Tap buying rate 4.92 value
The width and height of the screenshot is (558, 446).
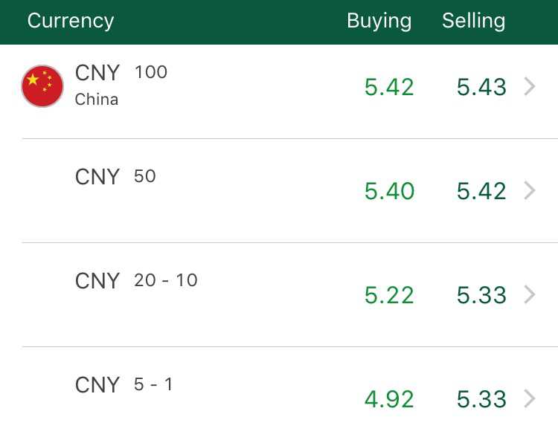coord(389,399)
